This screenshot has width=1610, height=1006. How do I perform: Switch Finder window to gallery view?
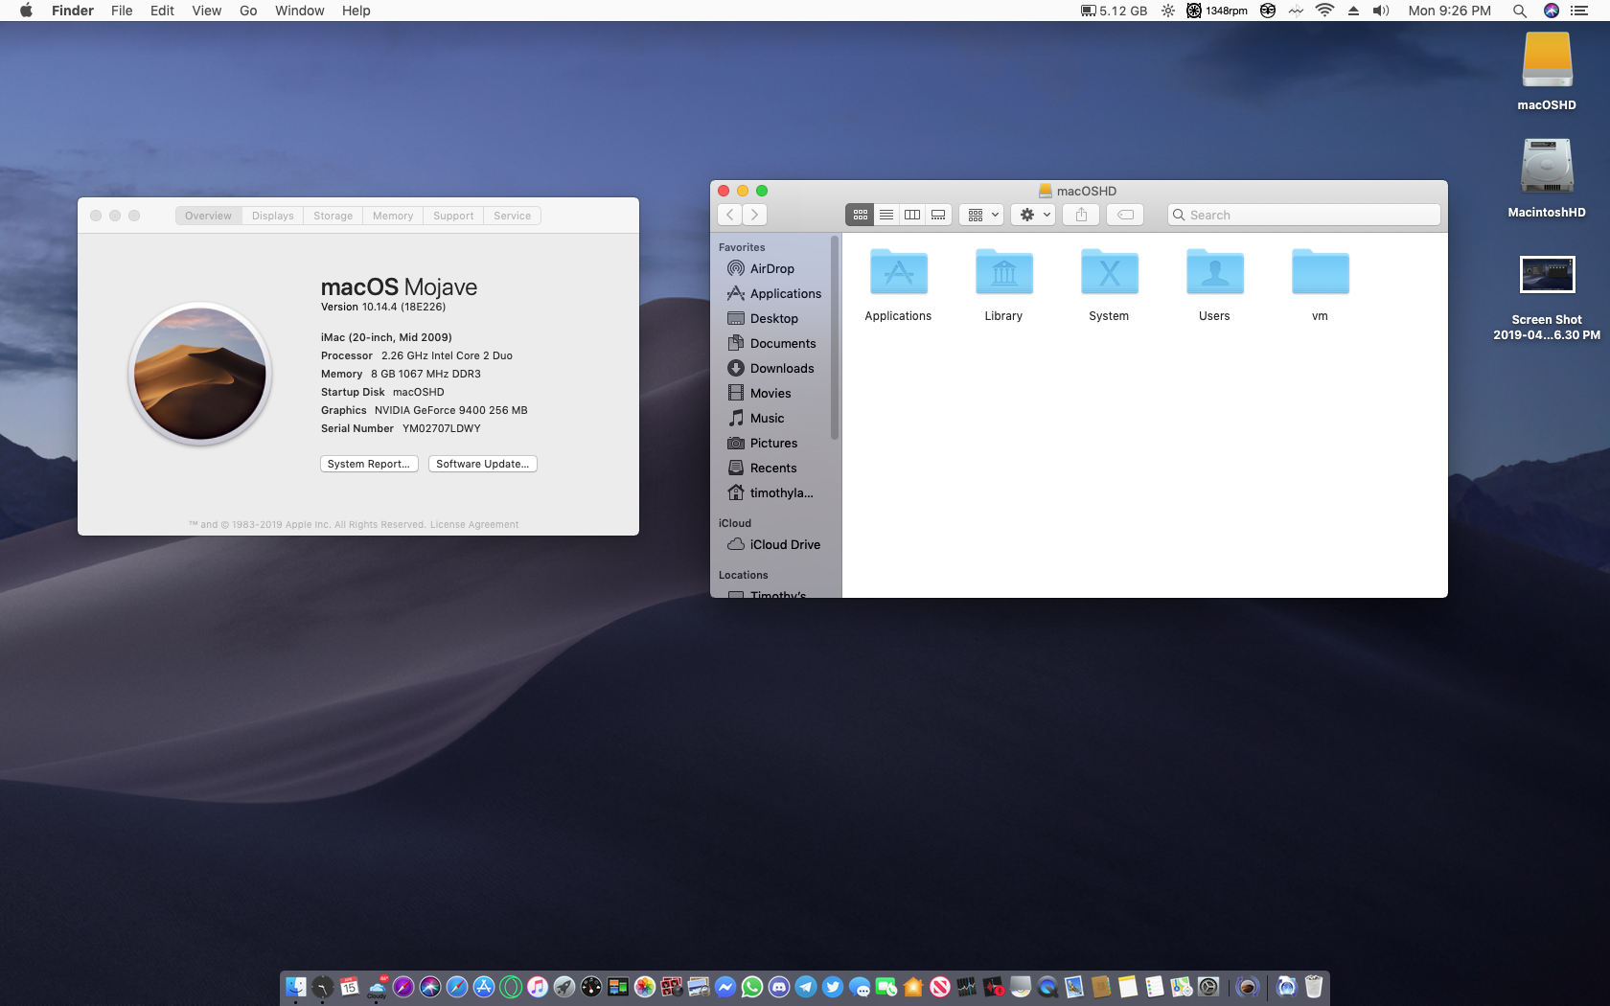[x=938, y=215]
